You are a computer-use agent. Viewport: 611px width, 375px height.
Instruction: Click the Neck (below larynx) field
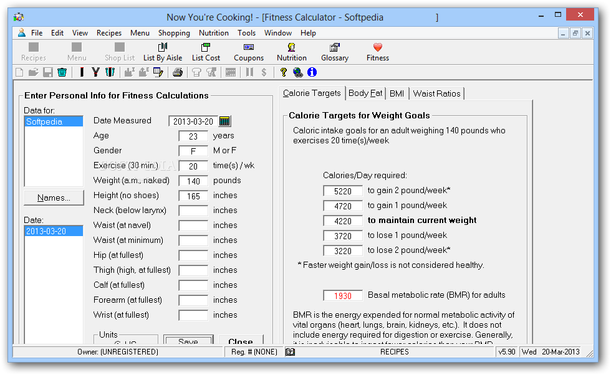(x=193, y=211)
